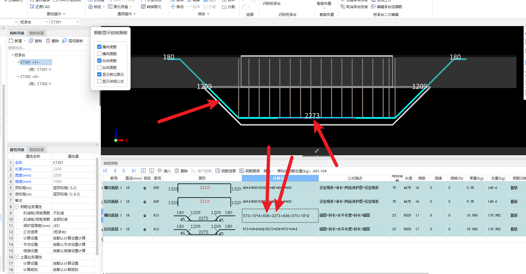Enable 显示详细公式 checkbox

[99, 81]
